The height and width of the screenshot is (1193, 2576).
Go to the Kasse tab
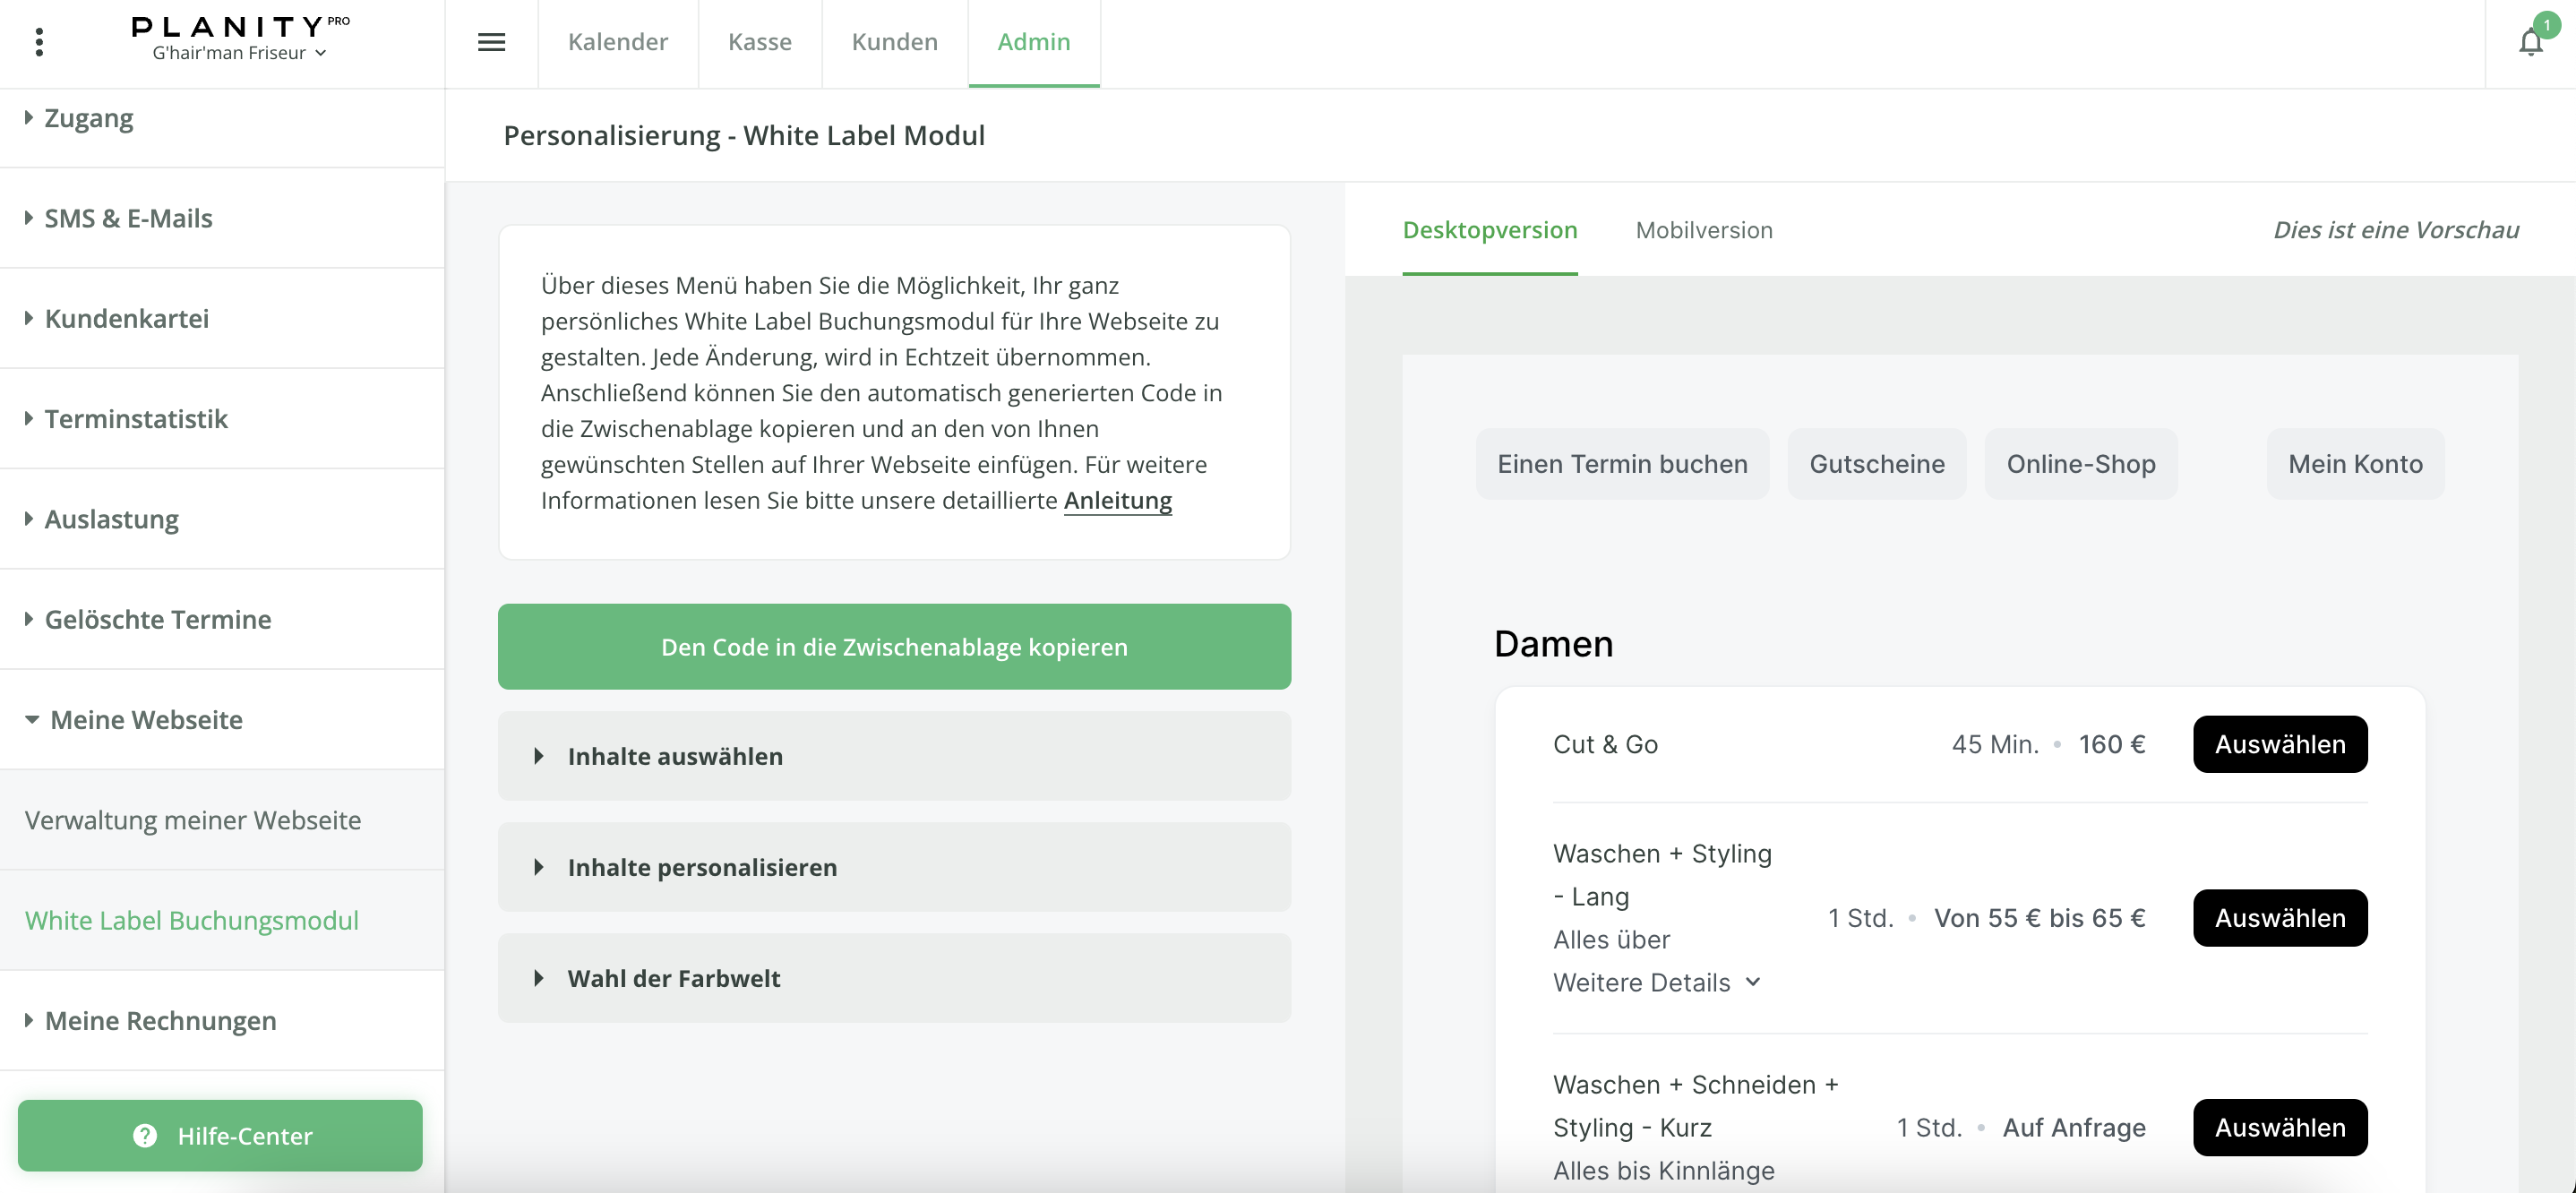[759, 42]
